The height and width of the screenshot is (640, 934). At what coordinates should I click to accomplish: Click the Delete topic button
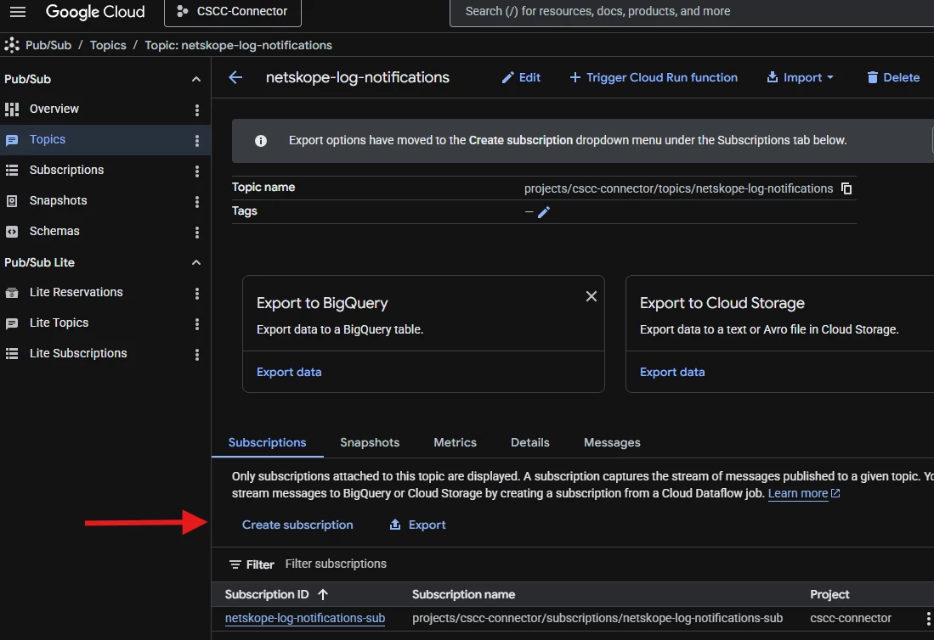893,77
